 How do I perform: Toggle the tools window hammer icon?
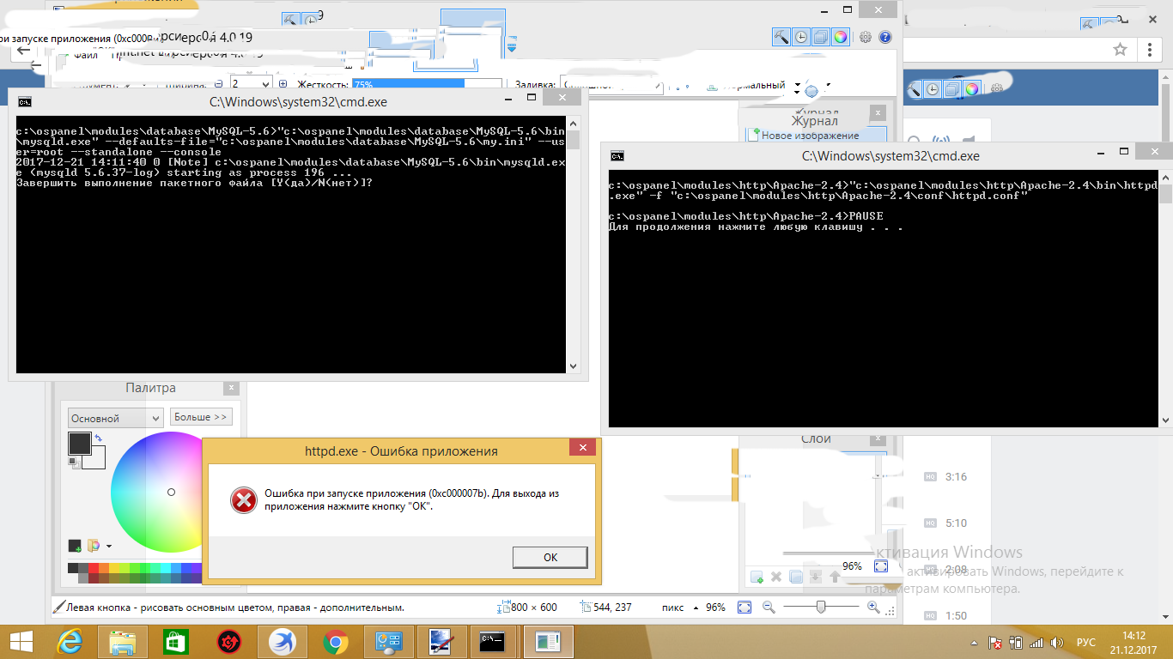781,37
